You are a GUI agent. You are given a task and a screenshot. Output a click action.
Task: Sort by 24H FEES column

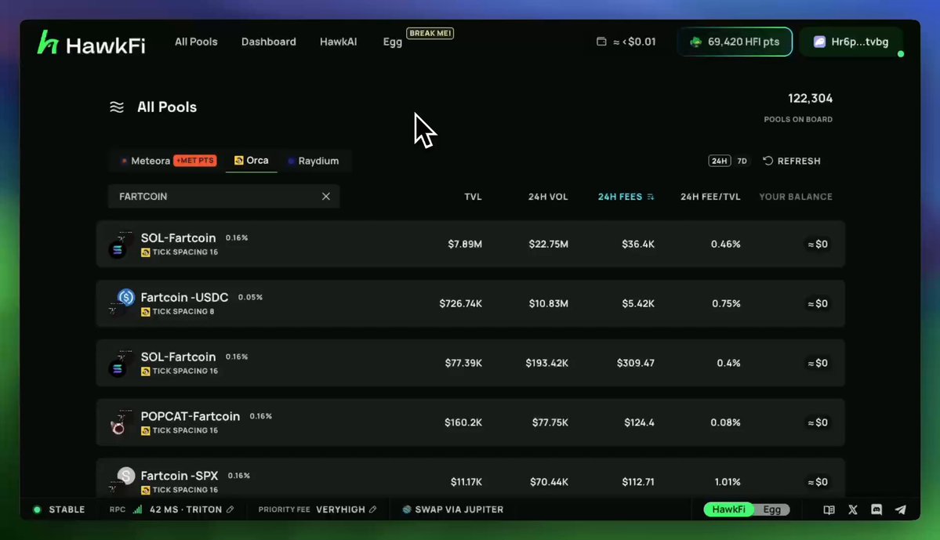620,197
